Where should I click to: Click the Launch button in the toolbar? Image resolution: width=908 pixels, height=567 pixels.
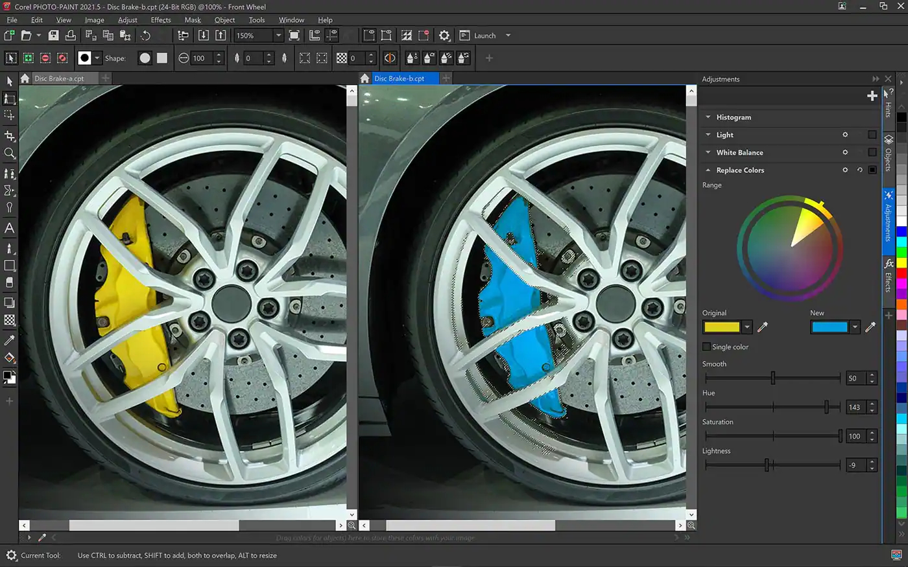(480, 36)
